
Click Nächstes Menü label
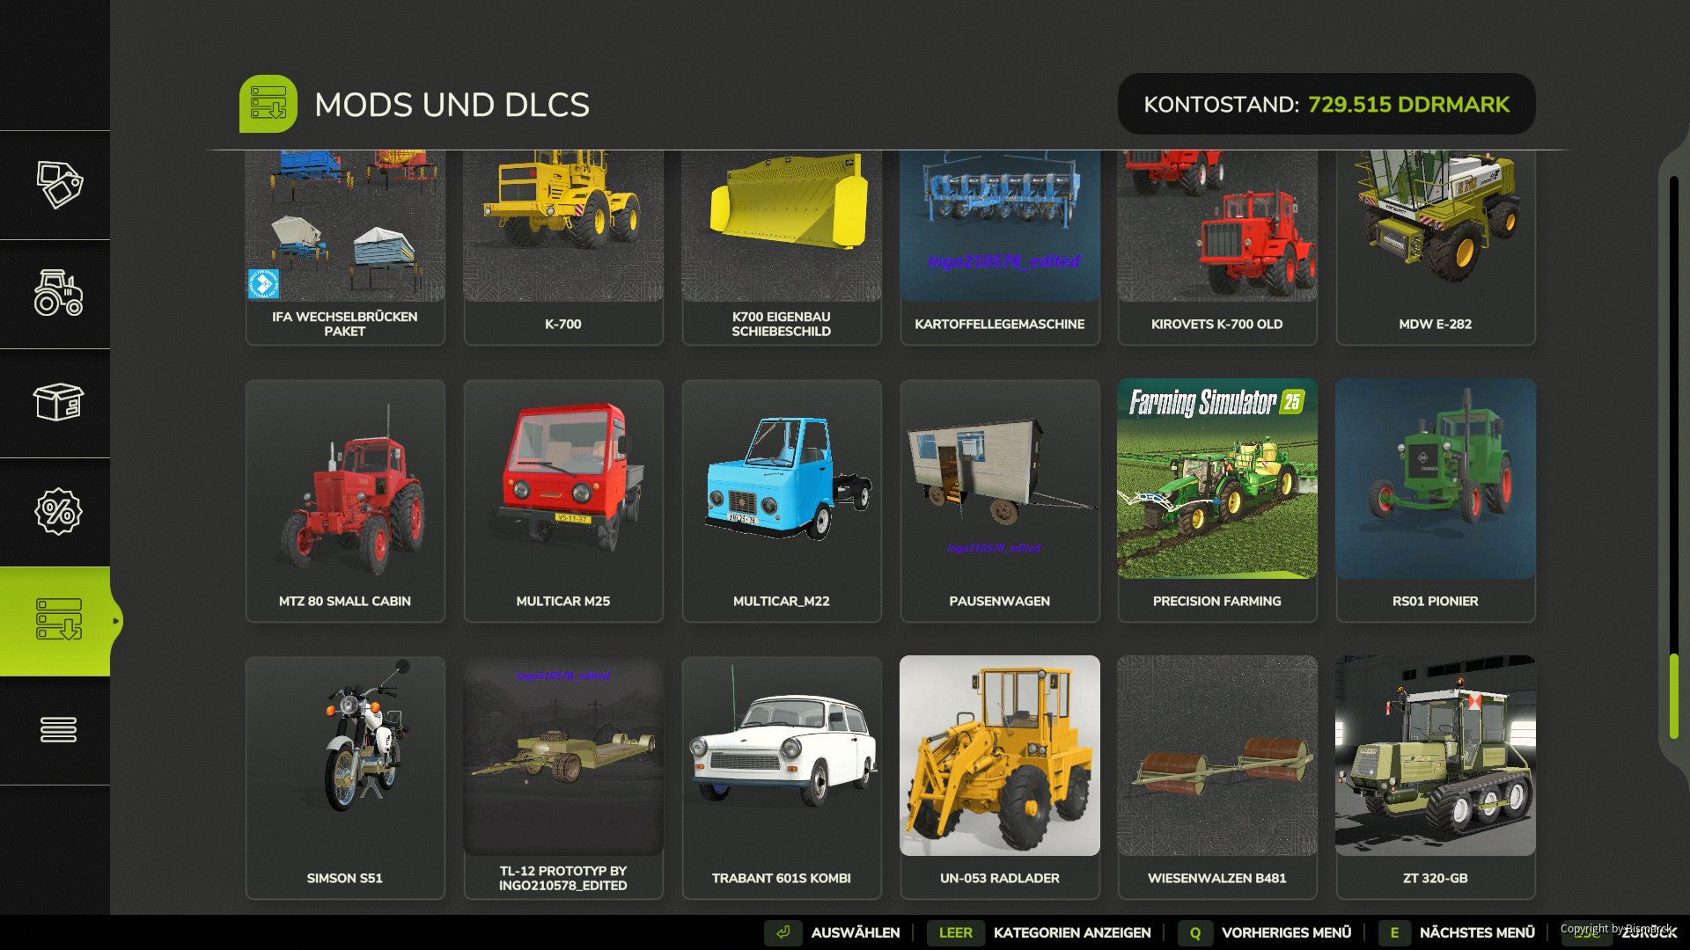click(1477, 932)
